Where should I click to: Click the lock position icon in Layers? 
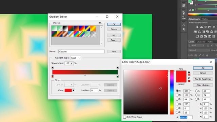(203, 55)
